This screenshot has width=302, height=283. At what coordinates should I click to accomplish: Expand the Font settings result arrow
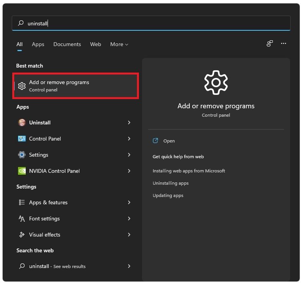[x=129, y=218]
